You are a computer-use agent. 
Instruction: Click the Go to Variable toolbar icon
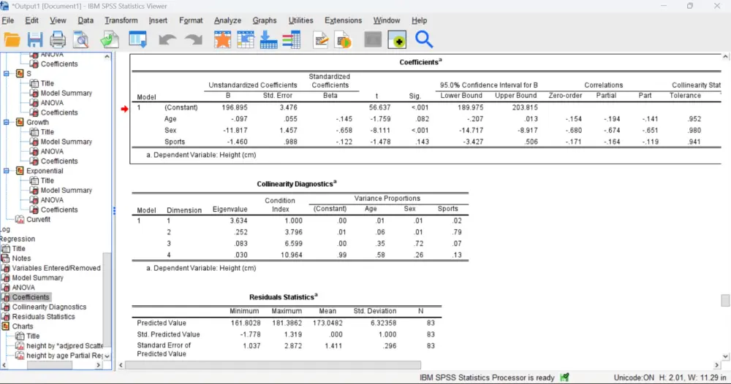tap(268, 40)
